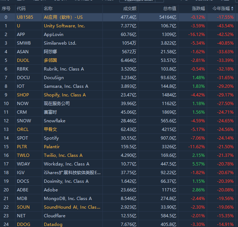
Task: Click Adobe's 23.66亿 turnover value
Action: point(129,190)
